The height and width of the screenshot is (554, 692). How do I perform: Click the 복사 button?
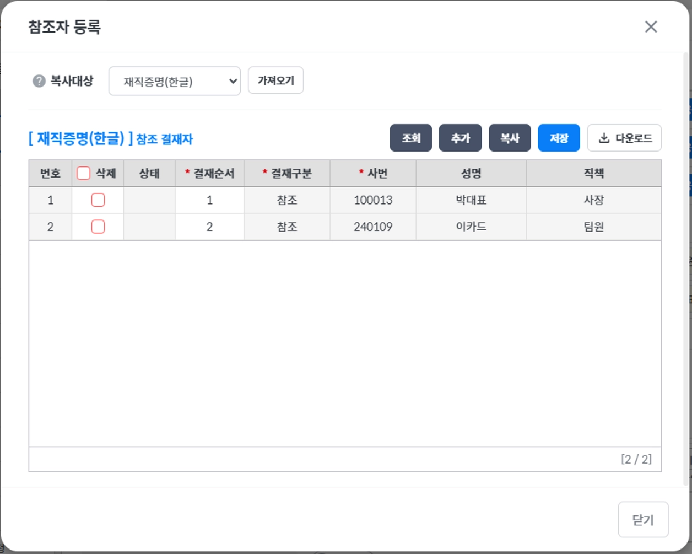(510, 138)
